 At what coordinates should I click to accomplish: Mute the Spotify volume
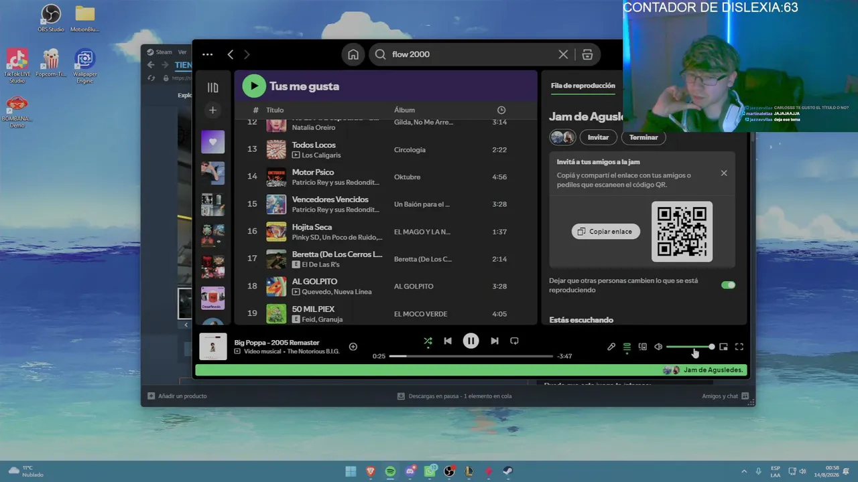click(658, 347)
